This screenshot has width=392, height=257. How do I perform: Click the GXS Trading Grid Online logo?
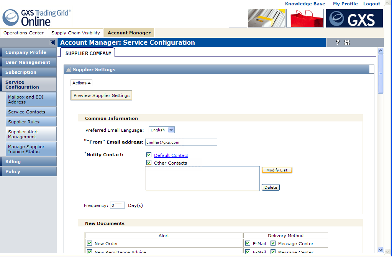point(36,18)
